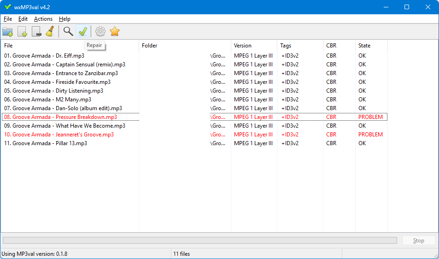
Task: Click the add folder toolbar icon
Action: point(8,31)
